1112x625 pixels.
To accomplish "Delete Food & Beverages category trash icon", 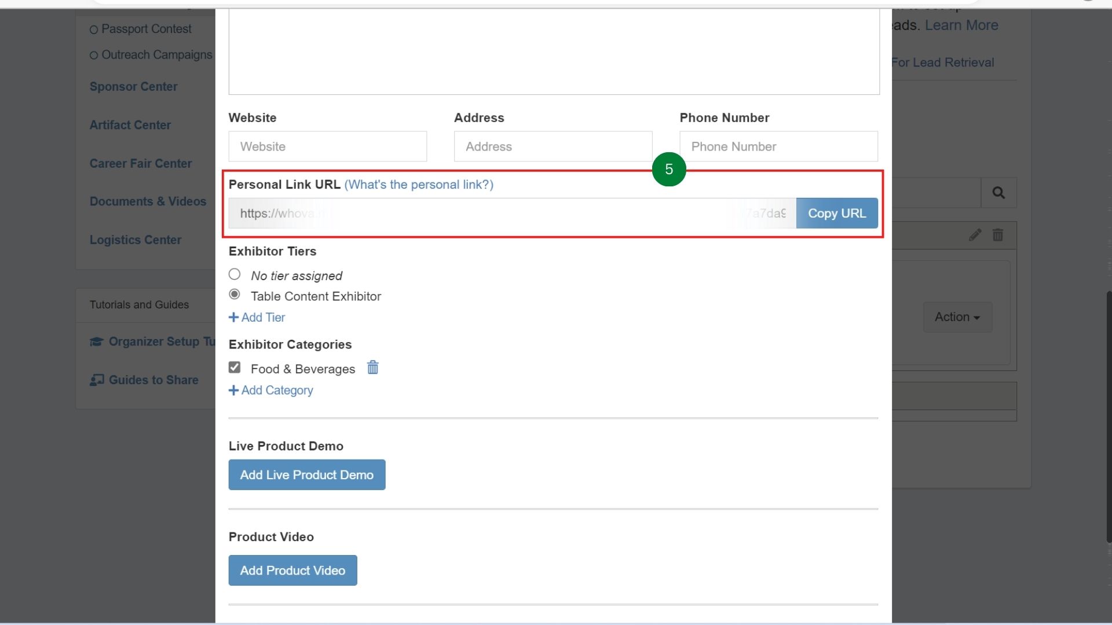I will point(372,368).
